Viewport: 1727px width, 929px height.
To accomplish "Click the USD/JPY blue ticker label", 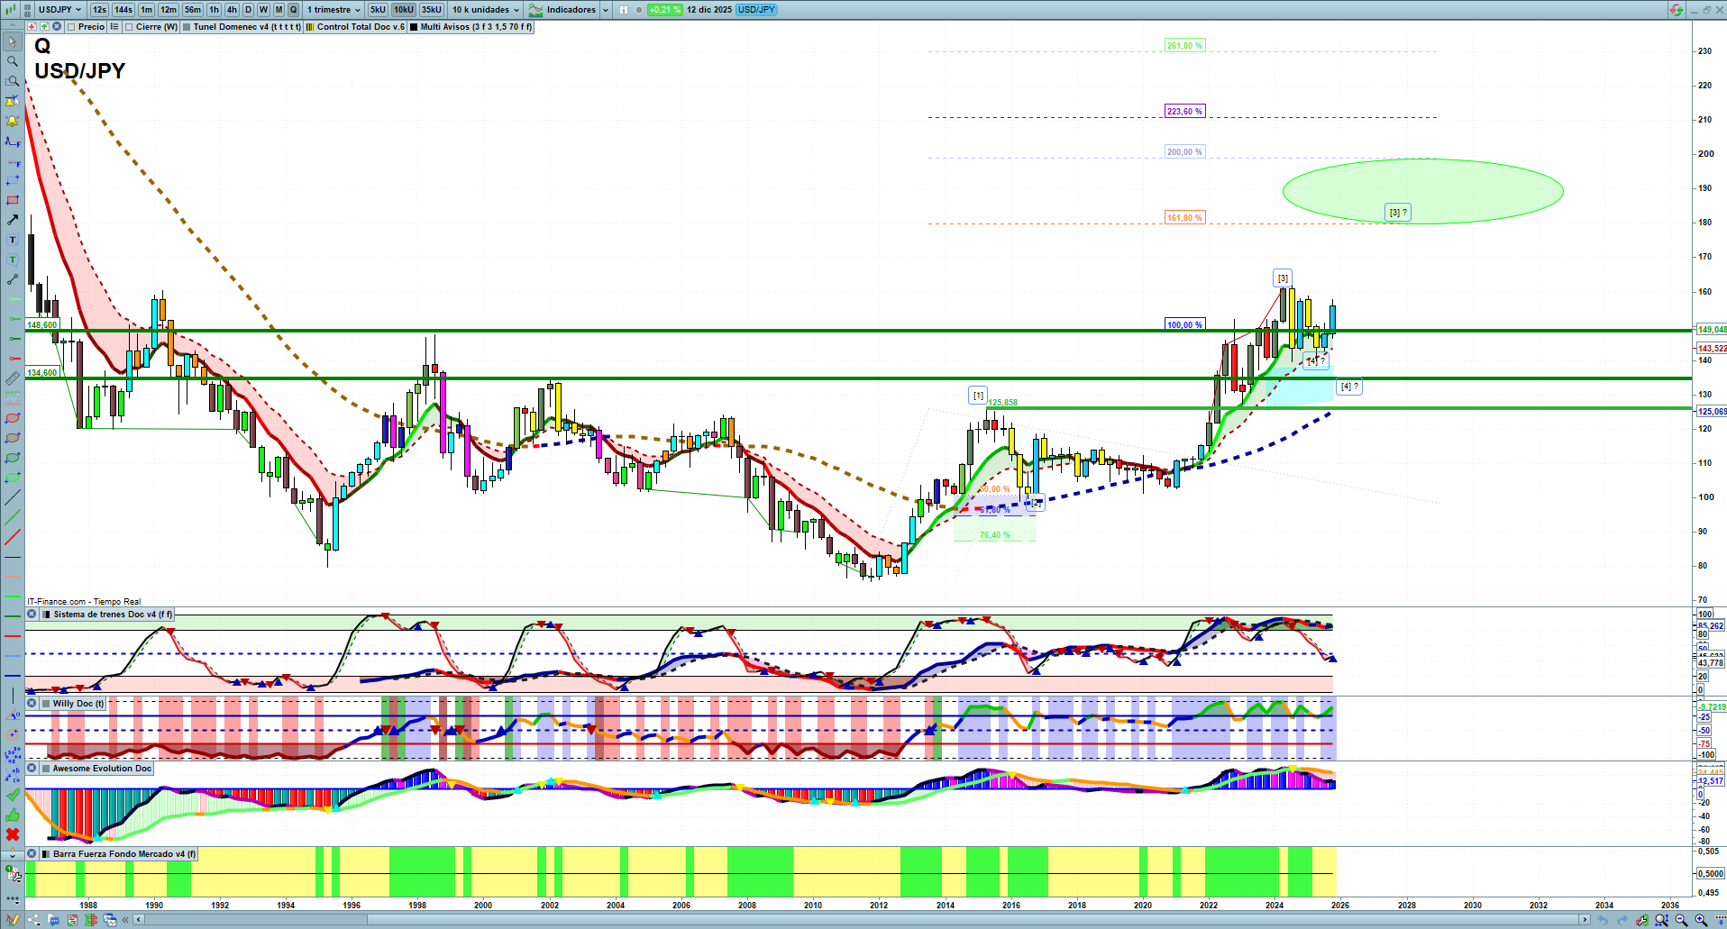I will click(756, 10).
